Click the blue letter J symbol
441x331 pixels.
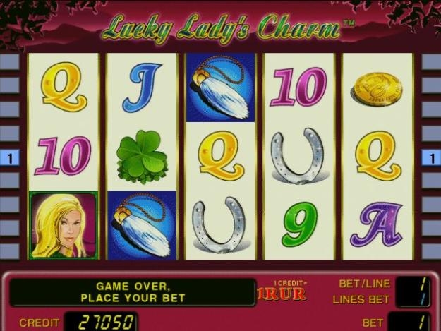click(141, 88)
